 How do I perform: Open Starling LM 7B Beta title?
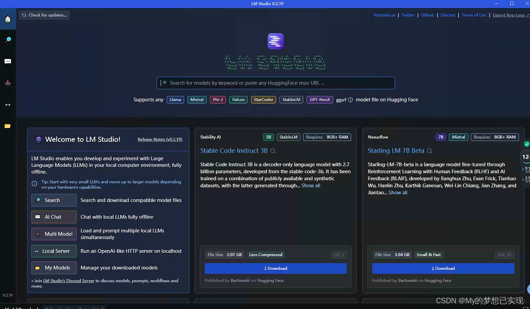click(396, 151)
